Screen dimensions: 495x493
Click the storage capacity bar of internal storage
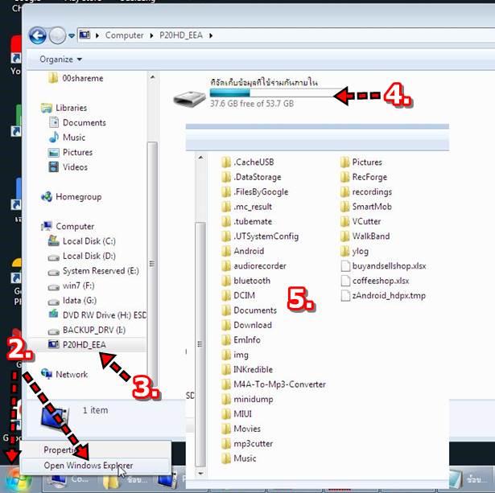click(274, 93)
